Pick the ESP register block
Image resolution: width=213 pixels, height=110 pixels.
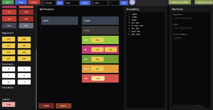[x=8, y=59]
